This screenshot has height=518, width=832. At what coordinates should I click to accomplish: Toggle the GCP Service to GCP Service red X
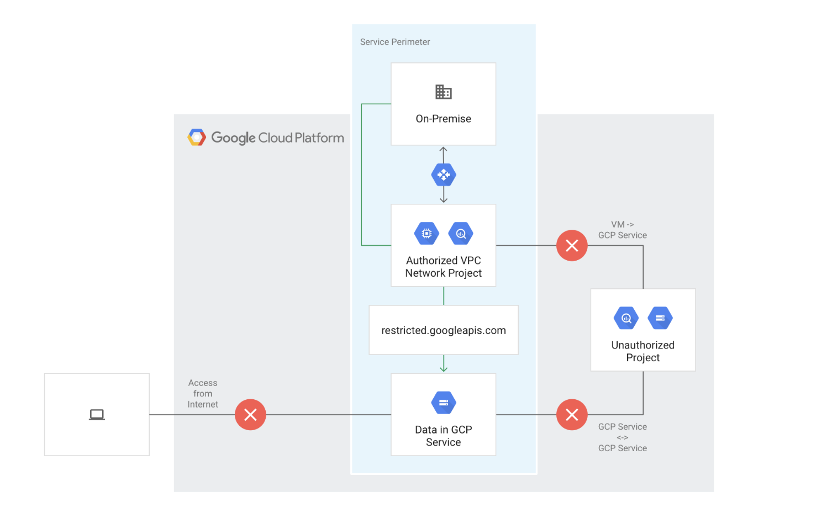[x=572, y=414]
